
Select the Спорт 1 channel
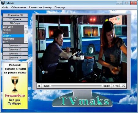13,36
